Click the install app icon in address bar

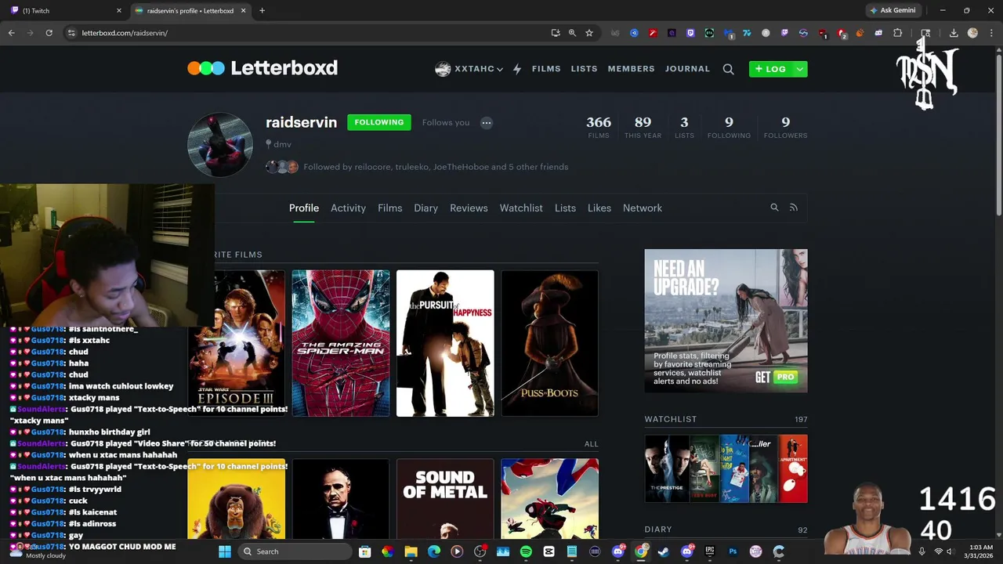556,33
